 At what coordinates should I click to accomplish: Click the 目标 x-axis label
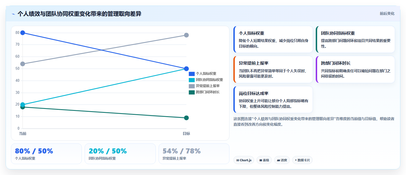coord(186,134)
